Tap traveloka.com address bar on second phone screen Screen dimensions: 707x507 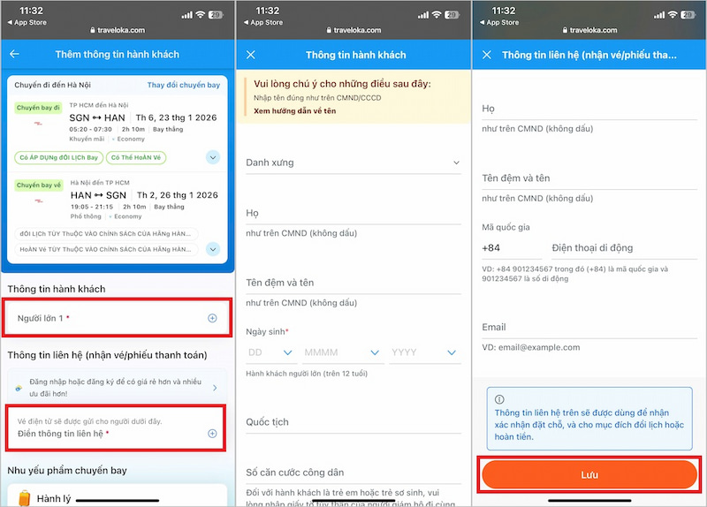pos(353,30)
